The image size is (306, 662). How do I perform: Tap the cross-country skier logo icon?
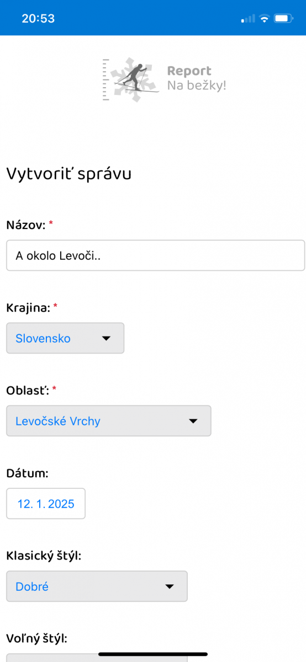131,79
